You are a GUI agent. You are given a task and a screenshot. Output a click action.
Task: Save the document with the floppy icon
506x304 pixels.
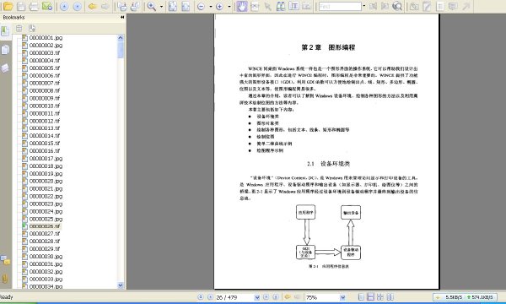(21, 6)
